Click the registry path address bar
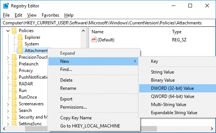The width and height of the screenshot is (216, 133). coord(108,23)
